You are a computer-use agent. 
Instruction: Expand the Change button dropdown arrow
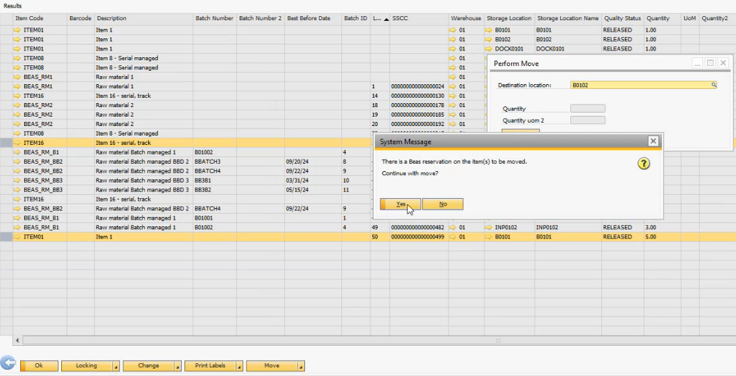click(178, 366)
